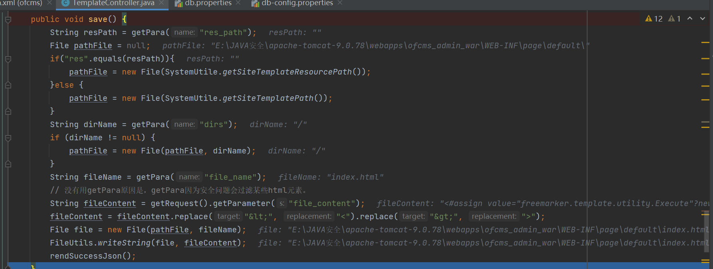Click fold end marker below new File(pathFile, dirName)
713x269 pixels.
[8, 164]
